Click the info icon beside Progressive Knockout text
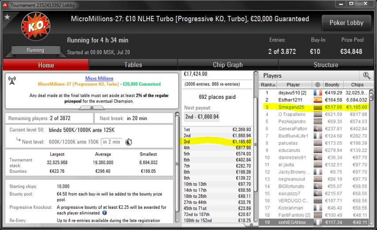 click(x=105, y=213)
